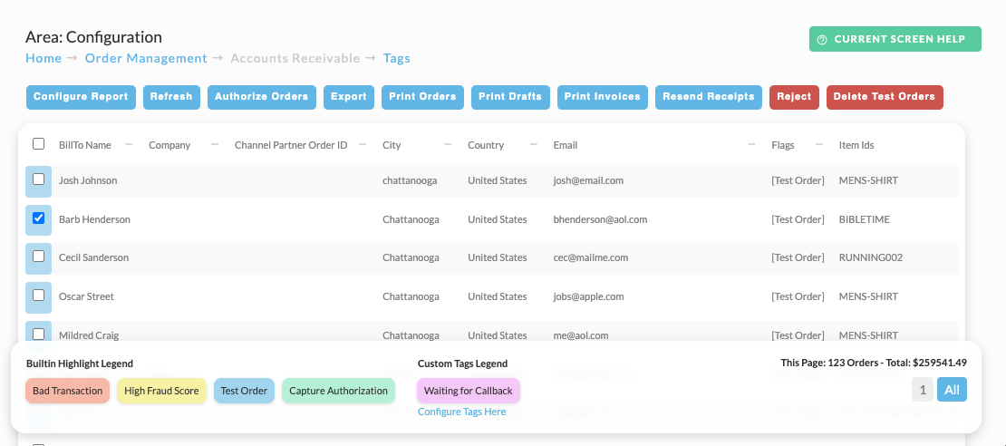Export the orders
The image size is (1006, 446).
pyautogui.click(x=349, y=97)
